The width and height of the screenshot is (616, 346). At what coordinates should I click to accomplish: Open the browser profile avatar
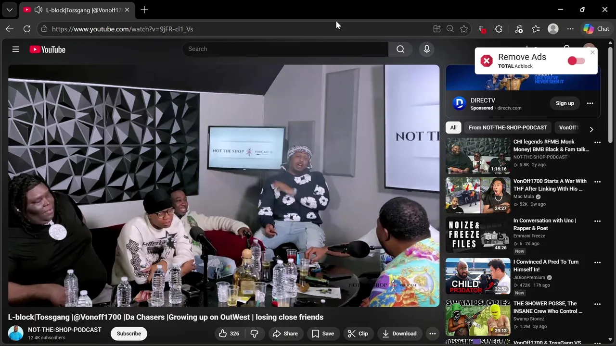click(x=553, y=29)
